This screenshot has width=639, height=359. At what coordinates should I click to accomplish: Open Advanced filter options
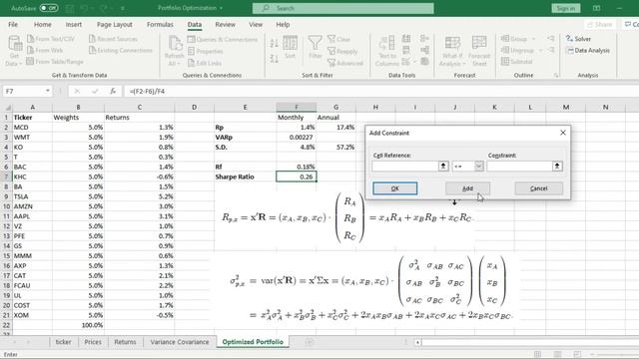click(345, 63)
